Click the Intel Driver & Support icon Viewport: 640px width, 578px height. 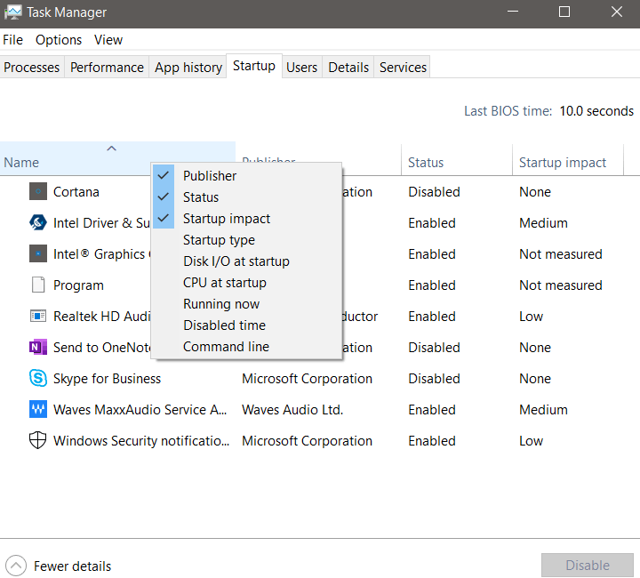pos(38,222)
